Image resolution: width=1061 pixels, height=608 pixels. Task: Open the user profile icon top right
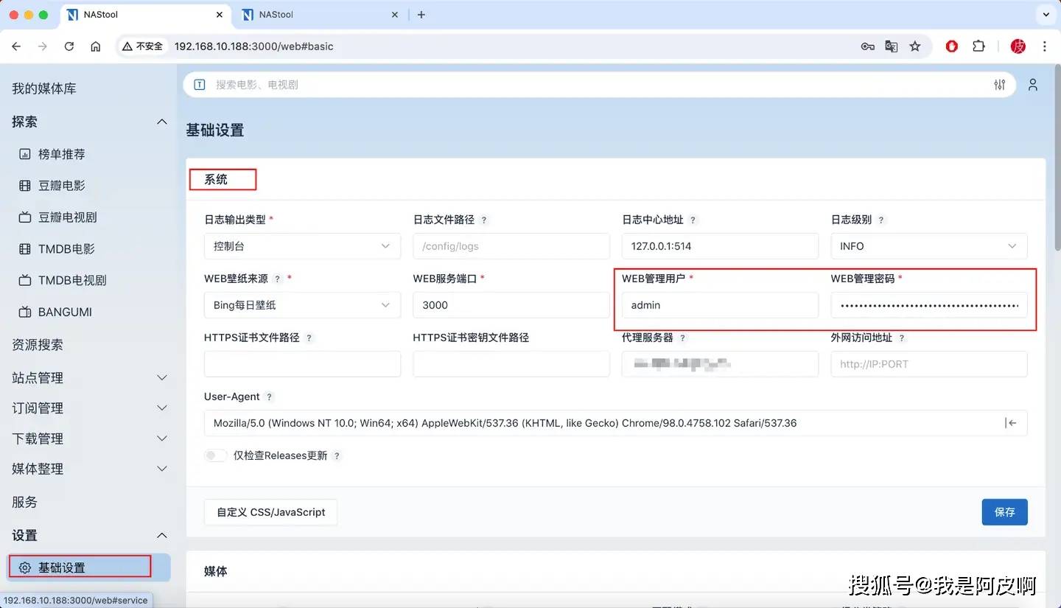point(1033,84)
